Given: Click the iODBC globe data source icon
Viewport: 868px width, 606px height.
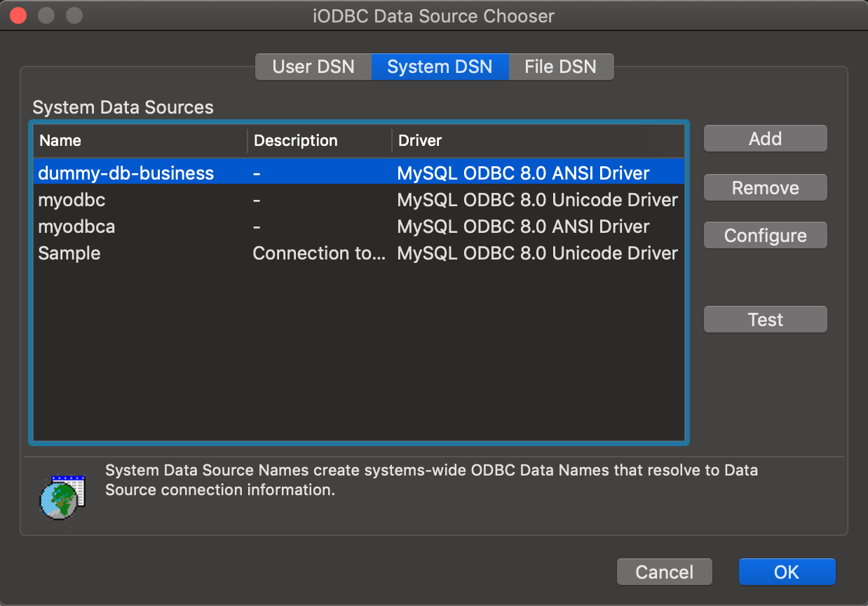Looking at the screenshot, I should coord(62,499).
